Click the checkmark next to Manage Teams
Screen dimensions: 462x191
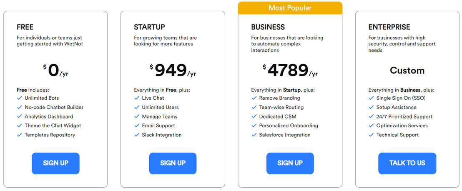tap(137, 116)
